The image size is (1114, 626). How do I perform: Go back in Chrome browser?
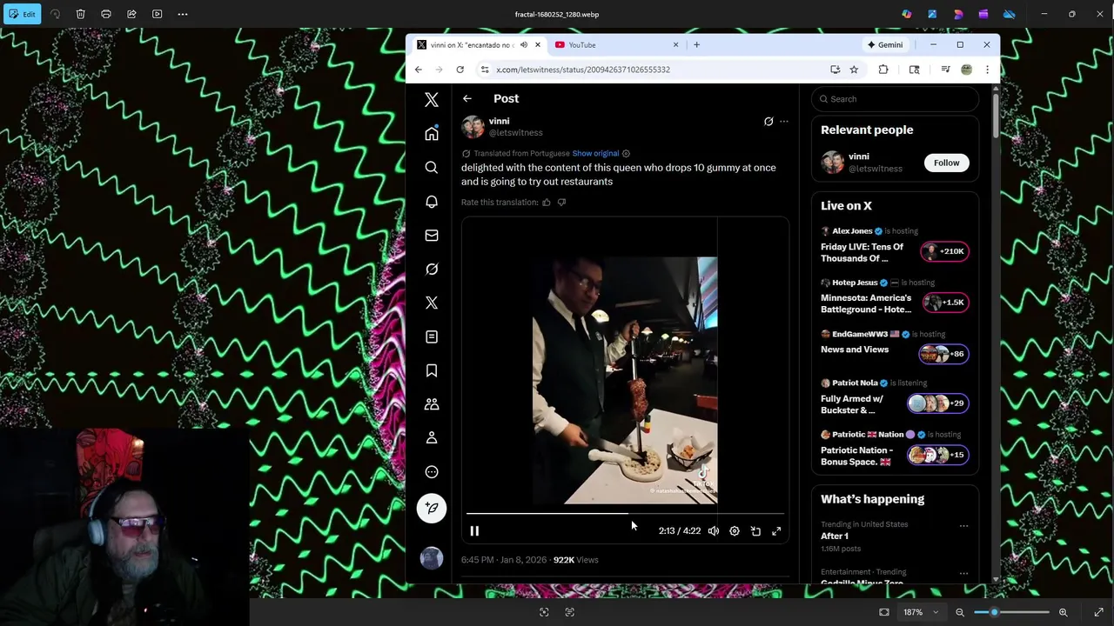click(419, 70)
